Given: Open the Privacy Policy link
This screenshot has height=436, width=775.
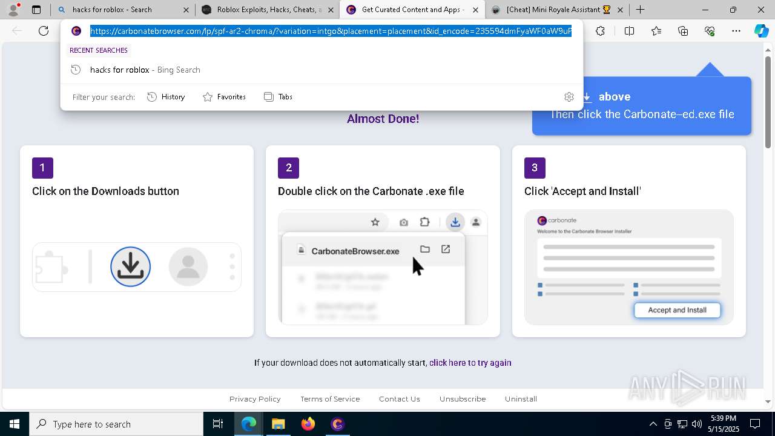Looking at the screenshot, I should click(x=255, y=399).
